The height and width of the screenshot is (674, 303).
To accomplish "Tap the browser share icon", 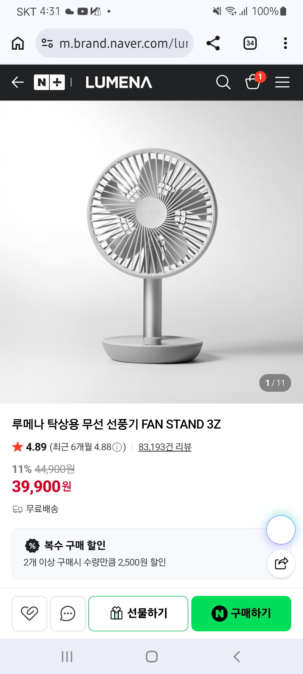I will coord(213,43).
